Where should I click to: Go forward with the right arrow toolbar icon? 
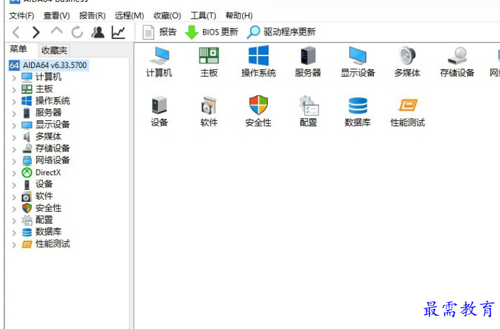click(x=36, y=32)
